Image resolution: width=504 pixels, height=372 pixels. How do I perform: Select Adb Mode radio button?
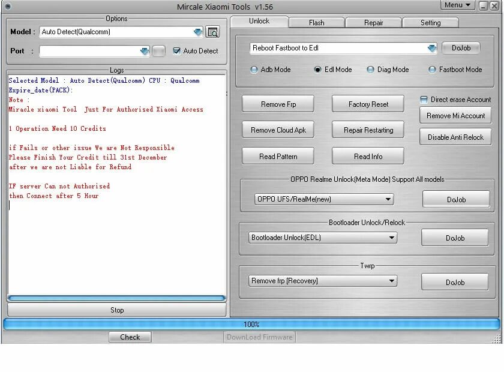pyautogui.click(x=254, y=70)
